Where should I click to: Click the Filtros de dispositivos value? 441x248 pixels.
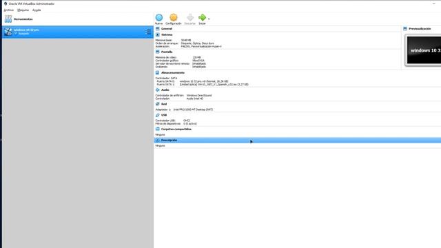190,123
